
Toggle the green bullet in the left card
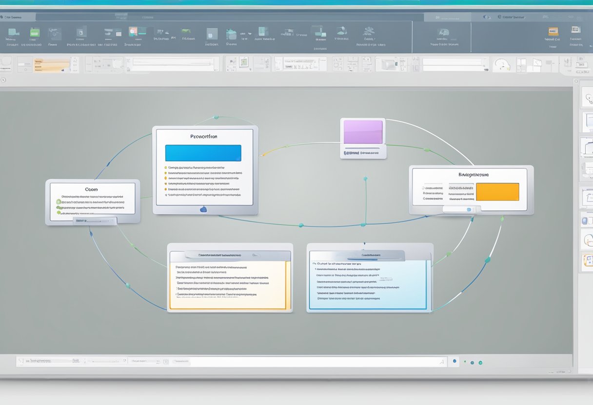(x=59, y=212)
